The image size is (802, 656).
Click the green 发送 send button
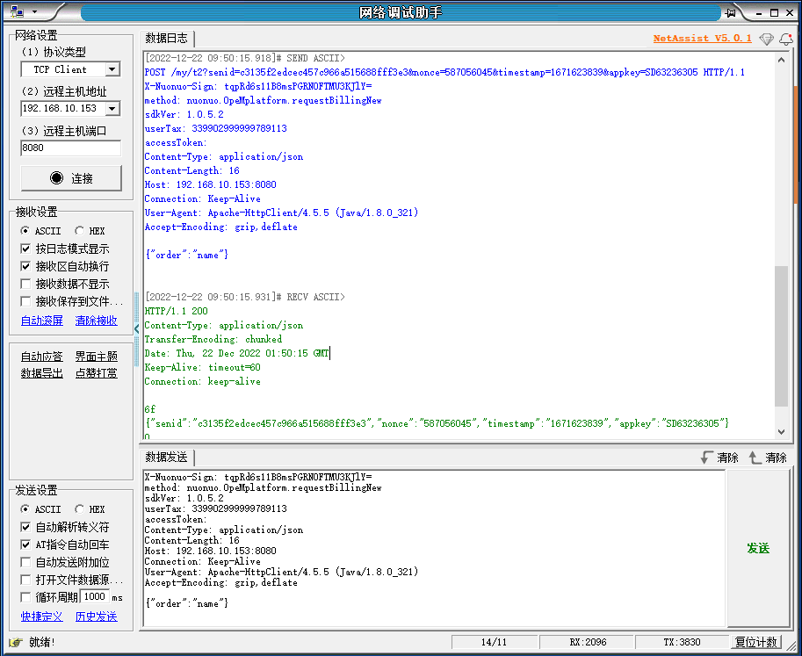[758, 548]
